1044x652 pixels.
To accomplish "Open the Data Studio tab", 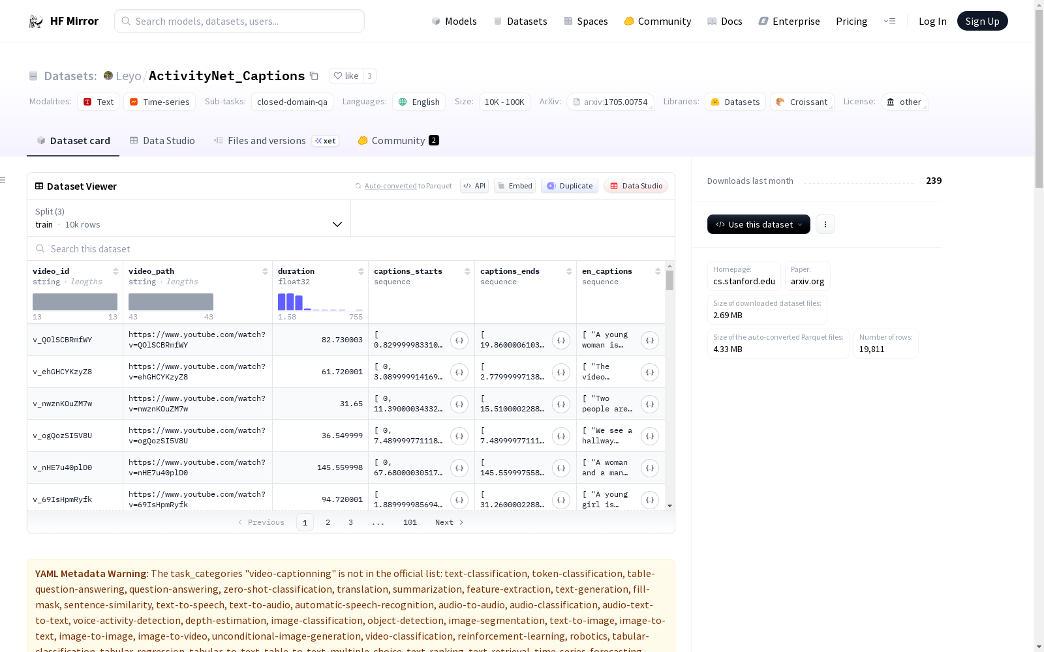I will tap(162, 141).
